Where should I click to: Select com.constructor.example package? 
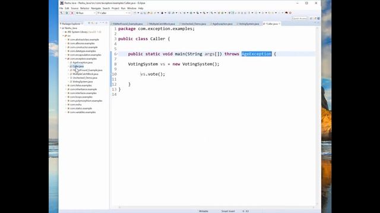84,47
